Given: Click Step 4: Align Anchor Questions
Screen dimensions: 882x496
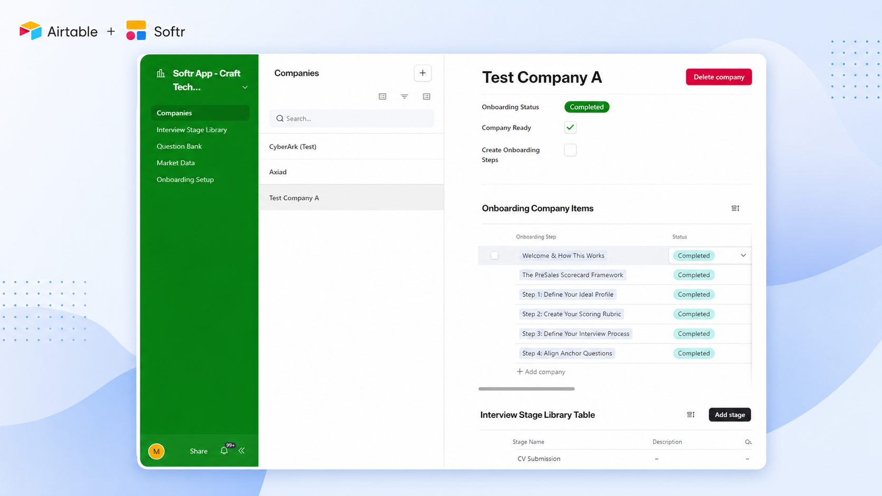Looking at the screenshot, I should 567,353.
